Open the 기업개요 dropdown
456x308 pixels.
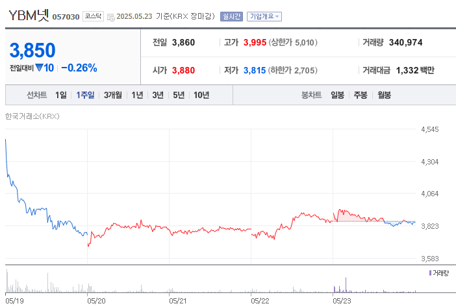pyautogui.click(x=264, y=16)
